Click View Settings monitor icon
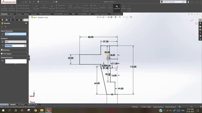The height and width of the screenshot is (113, 202). (131, 17)
